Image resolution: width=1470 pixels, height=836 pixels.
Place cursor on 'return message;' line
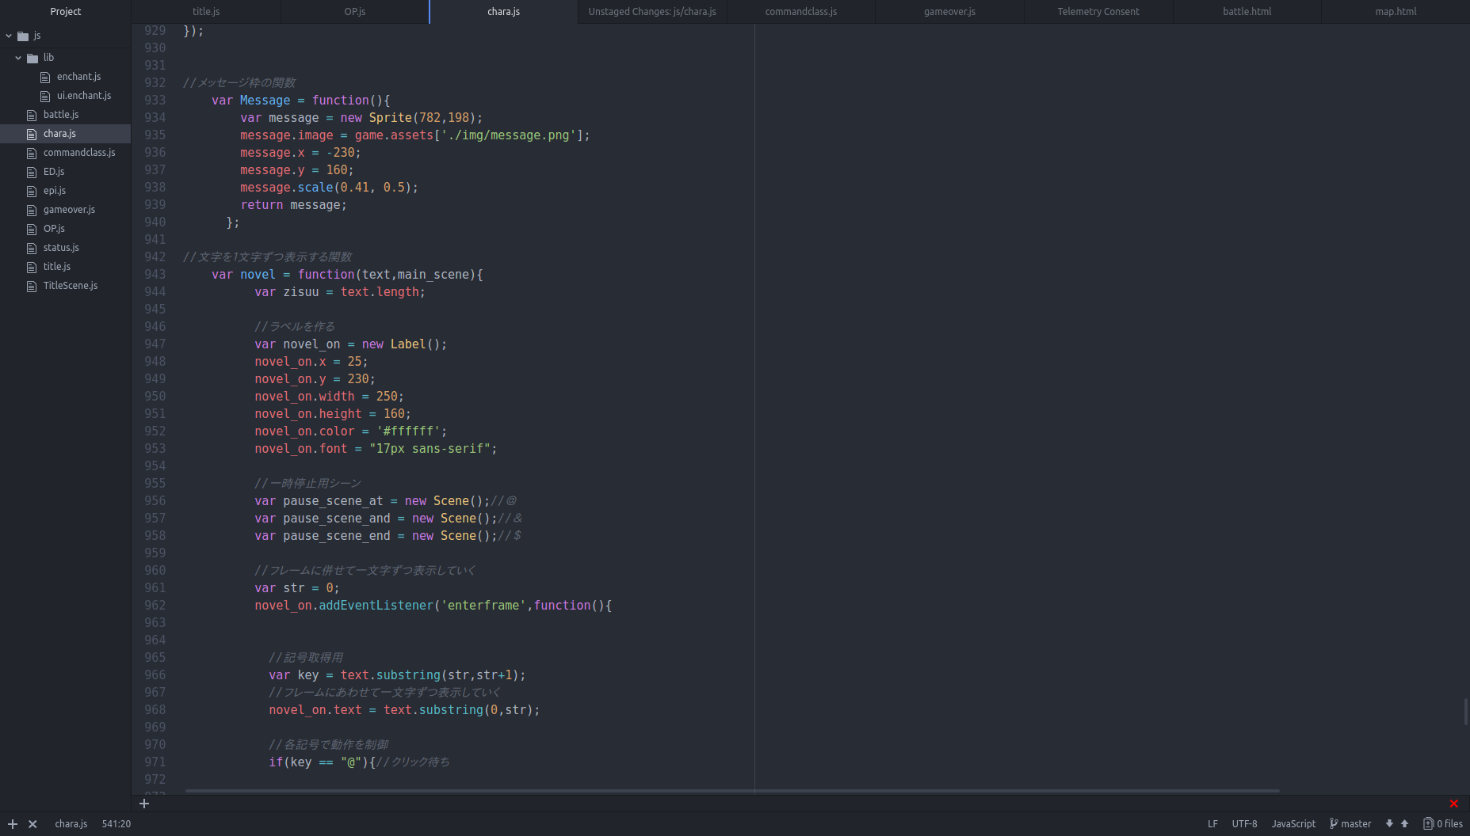click(293, 205)
